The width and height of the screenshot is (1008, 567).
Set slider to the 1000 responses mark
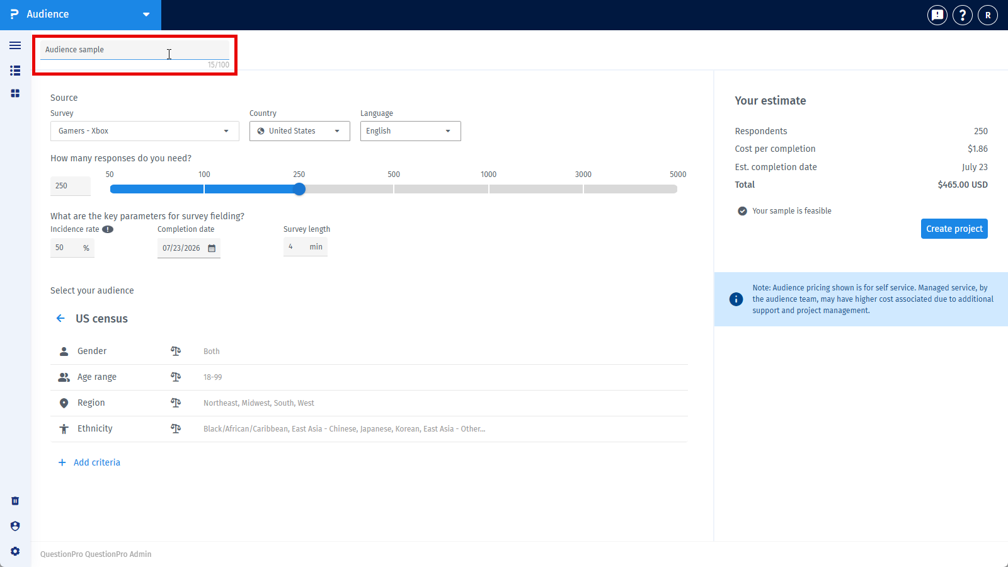tap(489, 189)
